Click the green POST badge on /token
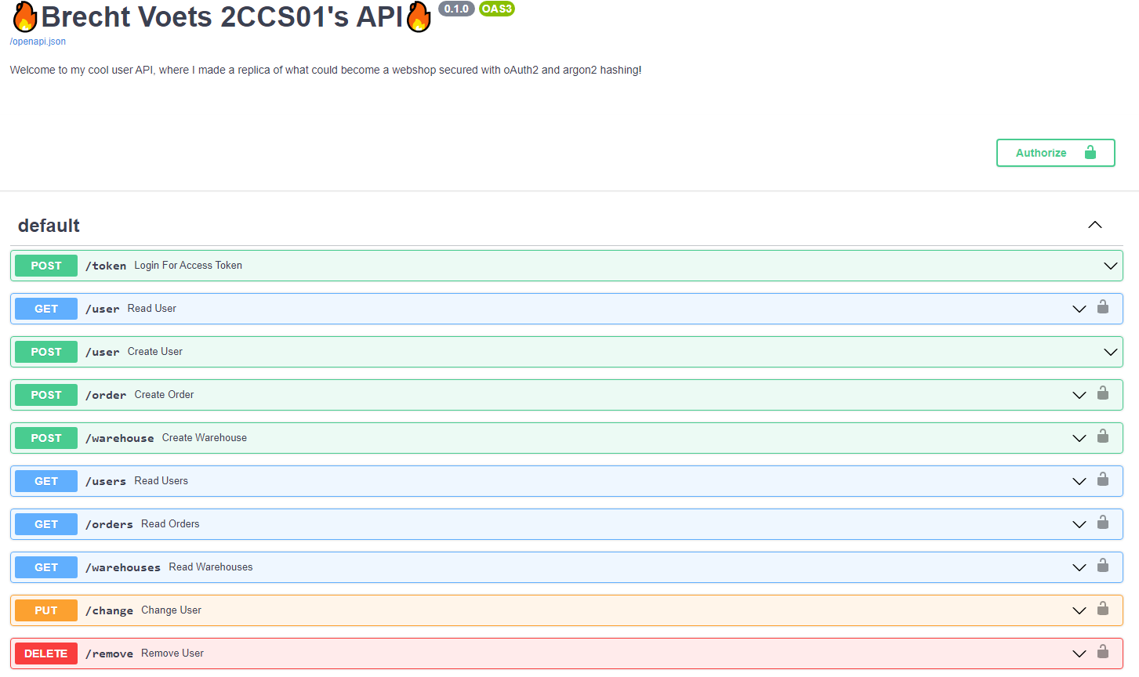The height and width of the screenshot is (677, 1139). point(45,266)
